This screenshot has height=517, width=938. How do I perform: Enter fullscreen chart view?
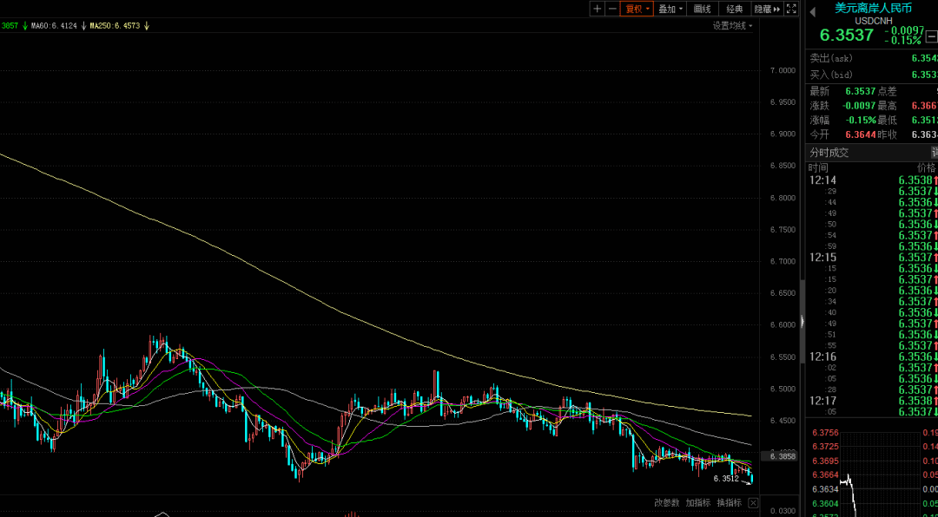(x=791, y=9)
